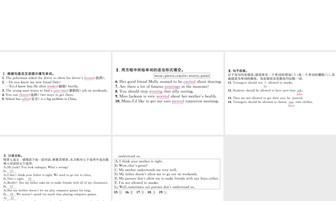The width and height of the screenshot is (336, 201).
Task: Click option 'D. My father doesn't allow me to go out'
Action: [156, 174]
